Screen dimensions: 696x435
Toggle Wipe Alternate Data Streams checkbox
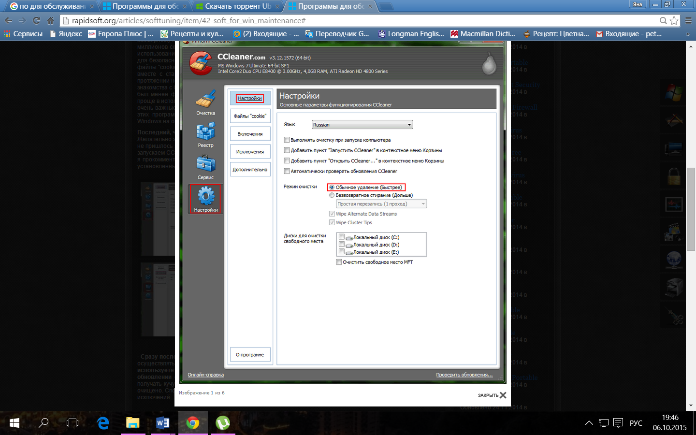(x=332, y=214)
